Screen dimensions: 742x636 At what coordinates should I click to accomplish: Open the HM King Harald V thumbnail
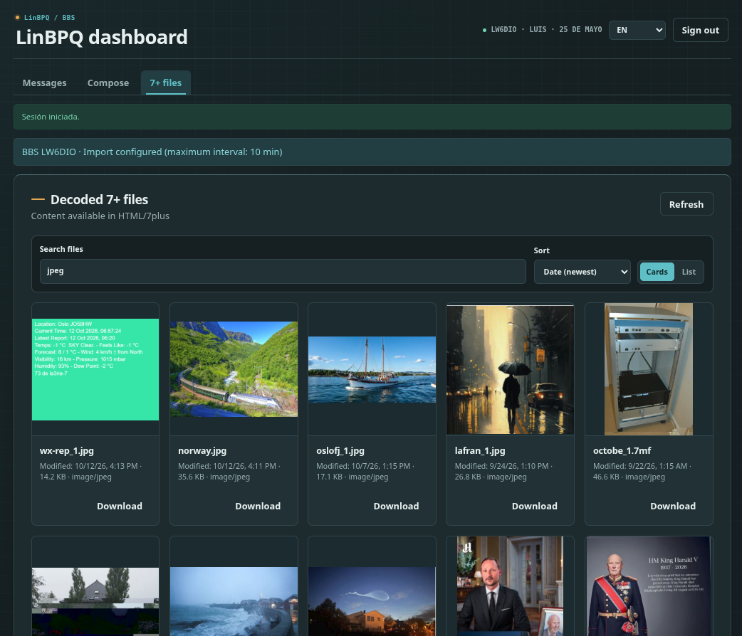pos(648,586)
